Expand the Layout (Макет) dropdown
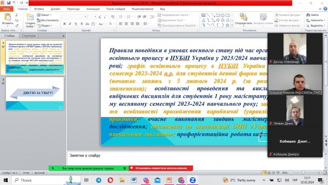The height and width of the screenshot is (185, 328). [45, 15]
